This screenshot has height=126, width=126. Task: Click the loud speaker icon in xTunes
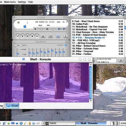[x=47, y=29]
